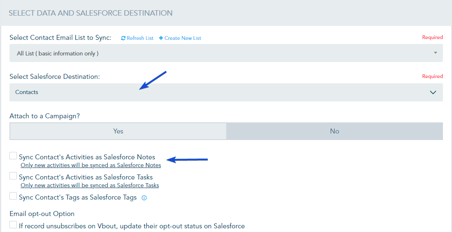452x232 pixels.
Task: Open the Contact Email List dropdown
Action: pyautogui.click(x=226, y=53)
